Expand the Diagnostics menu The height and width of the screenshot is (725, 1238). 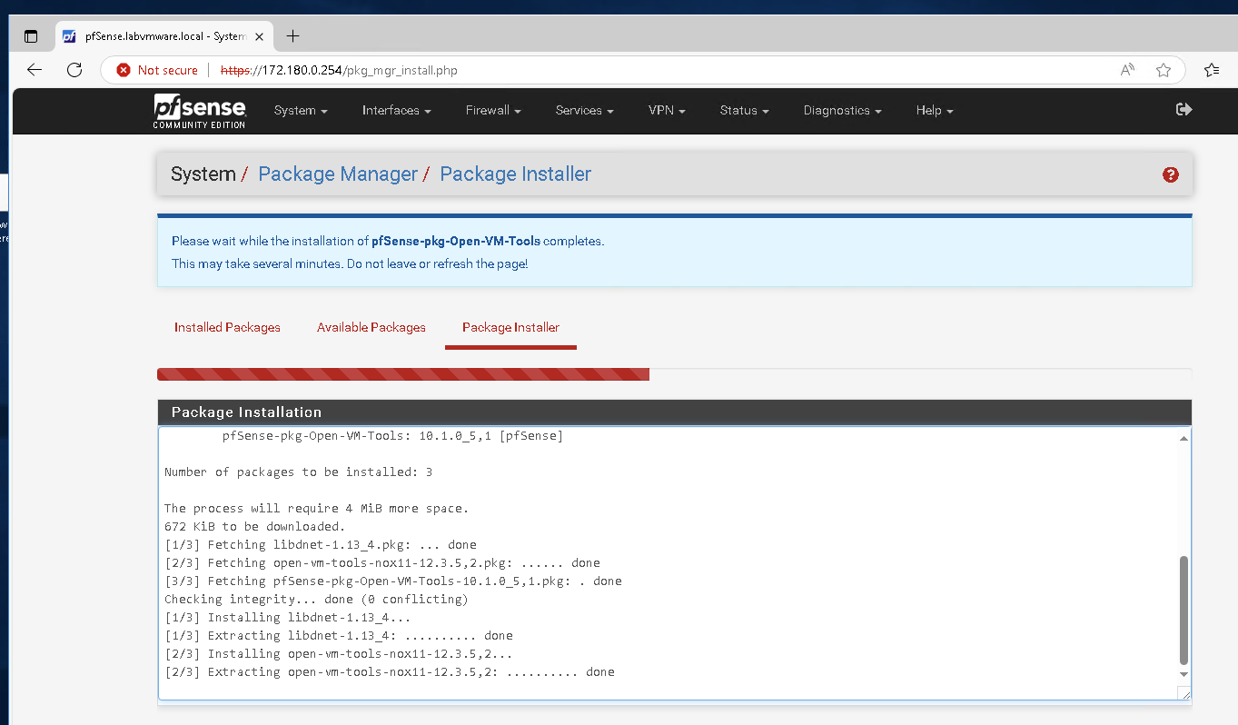pos(842,111)
